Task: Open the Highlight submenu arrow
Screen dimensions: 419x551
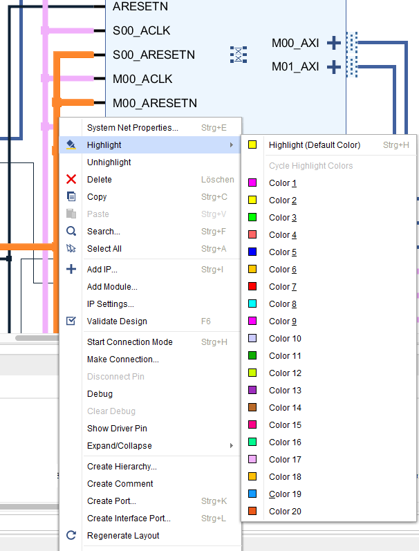Action: (232, 144)
